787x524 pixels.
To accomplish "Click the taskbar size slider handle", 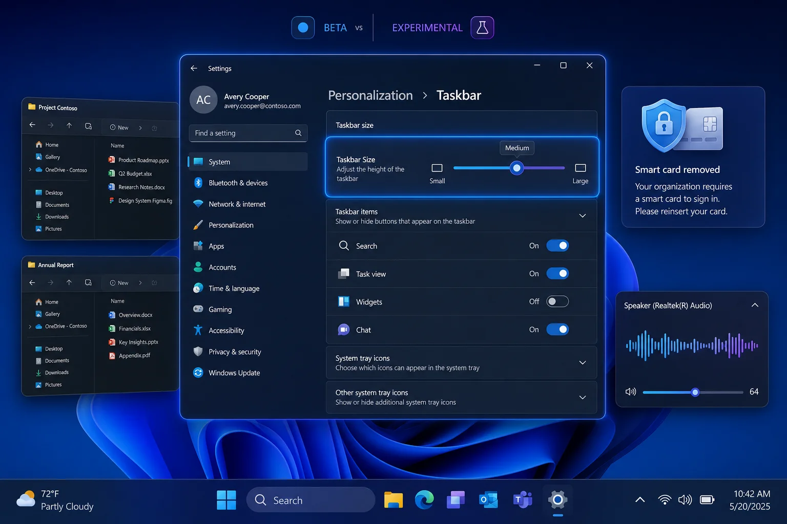I will (517, 168).
